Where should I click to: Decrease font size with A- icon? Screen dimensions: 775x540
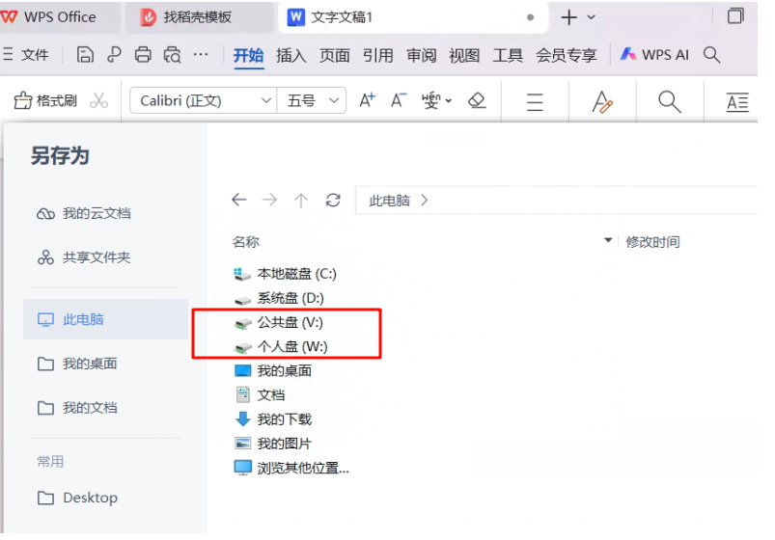click(399, 100)
